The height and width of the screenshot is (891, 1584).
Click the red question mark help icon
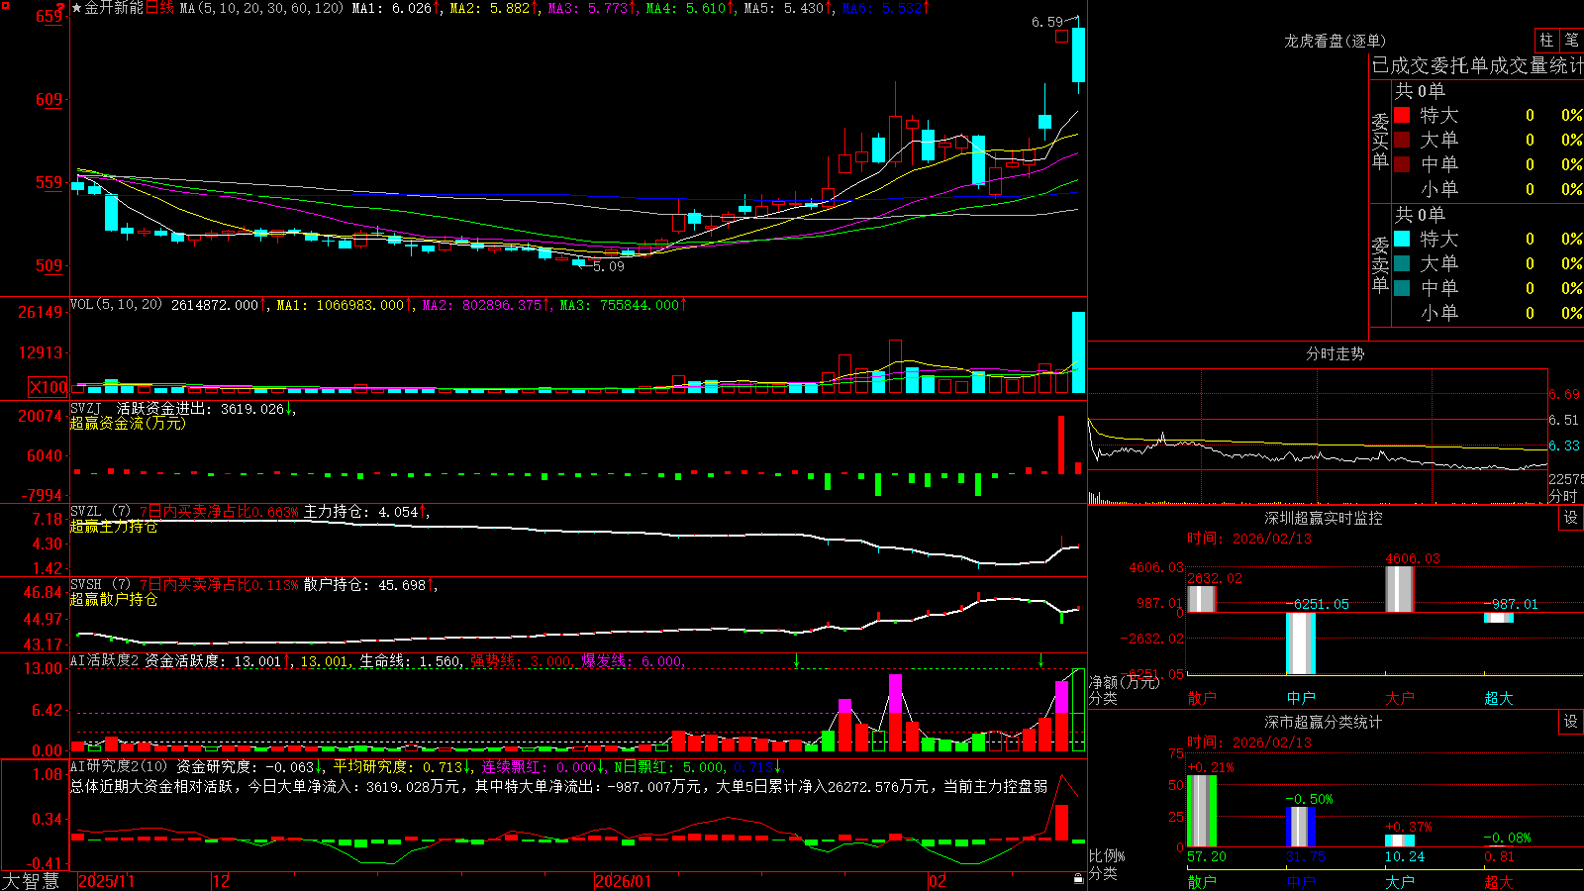pos(61,8)
